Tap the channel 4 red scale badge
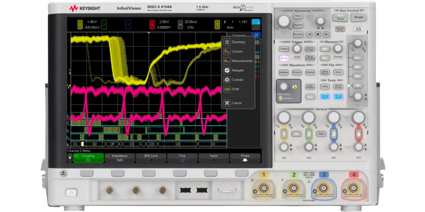 point(152,25)
